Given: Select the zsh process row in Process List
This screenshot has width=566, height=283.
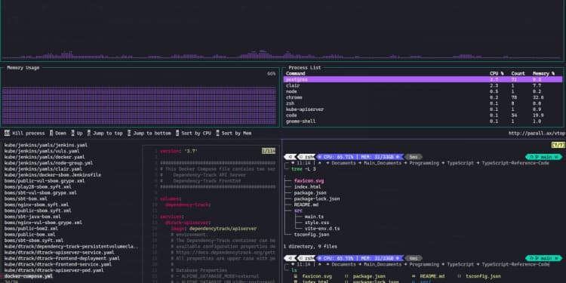Looking at the screenshot, I should 423,103.
